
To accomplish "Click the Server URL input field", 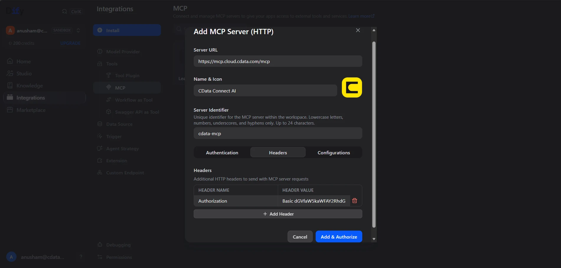I will [278, 61].
